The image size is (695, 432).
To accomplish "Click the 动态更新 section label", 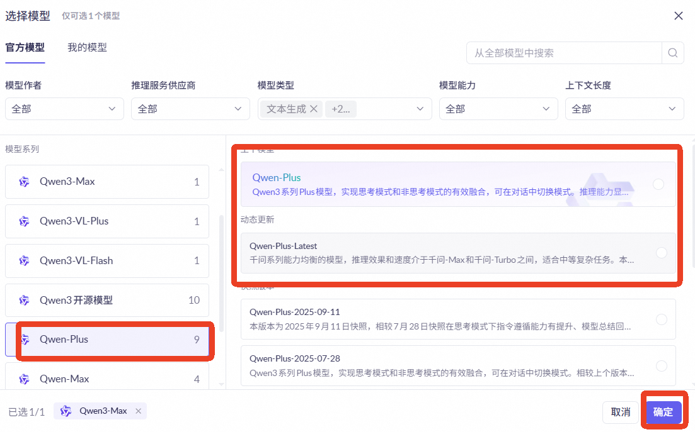I will pyautogui.click(x=258, y=219).
